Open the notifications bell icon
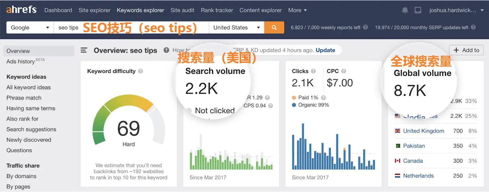Viewport: 489px width, 192px height. (x=405, y=10)
